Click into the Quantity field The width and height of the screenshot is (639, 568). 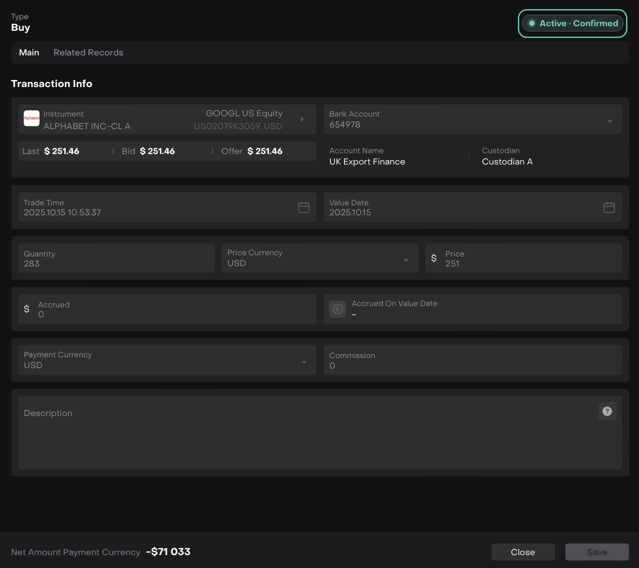[x=116, y=259]
